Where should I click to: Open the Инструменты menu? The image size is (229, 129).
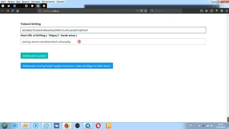coord(48,1)
